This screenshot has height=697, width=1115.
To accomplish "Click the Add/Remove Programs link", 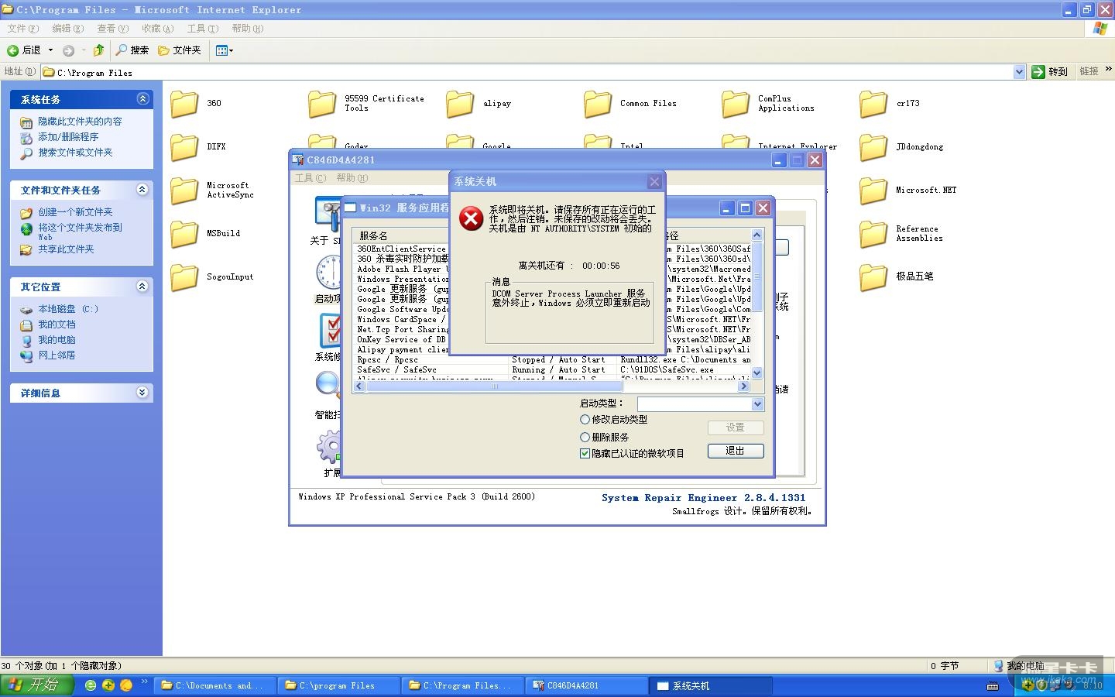I will [68, 137].
